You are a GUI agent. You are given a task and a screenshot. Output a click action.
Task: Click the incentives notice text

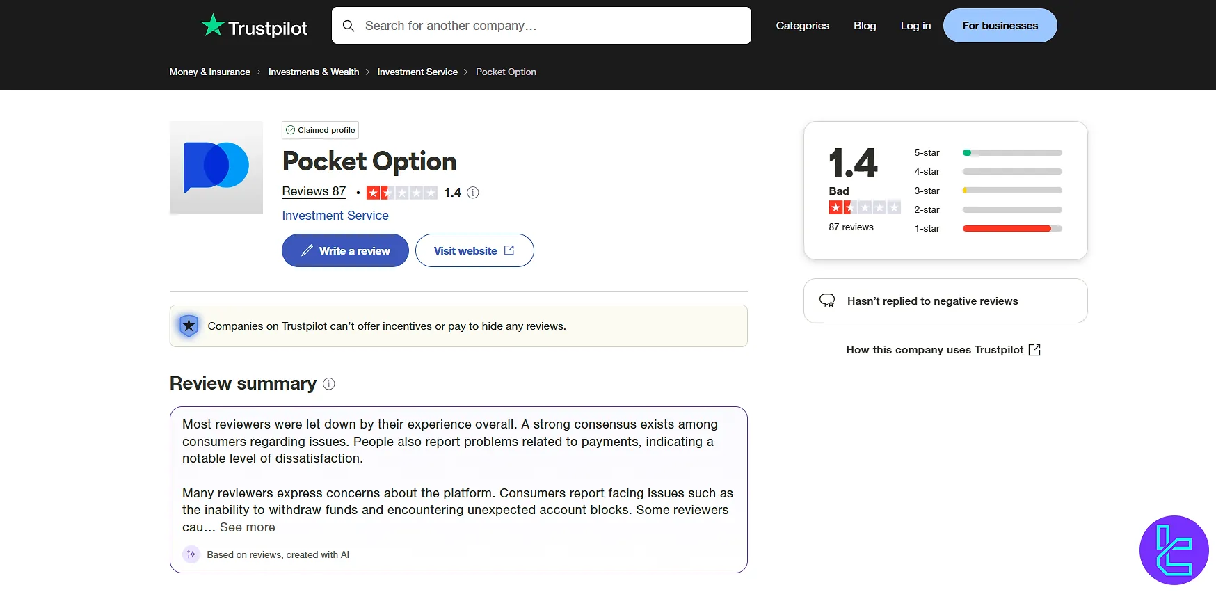[387, 326]
